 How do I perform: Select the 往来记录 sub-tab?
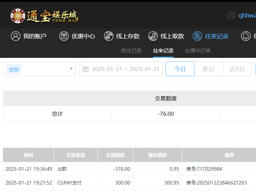point(163,51)
